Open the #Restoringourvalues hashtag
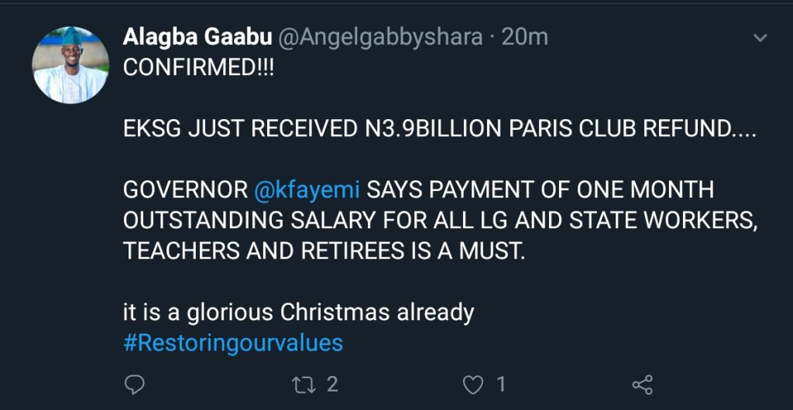This screenshot has width=793, height=410. click(232, 342)
